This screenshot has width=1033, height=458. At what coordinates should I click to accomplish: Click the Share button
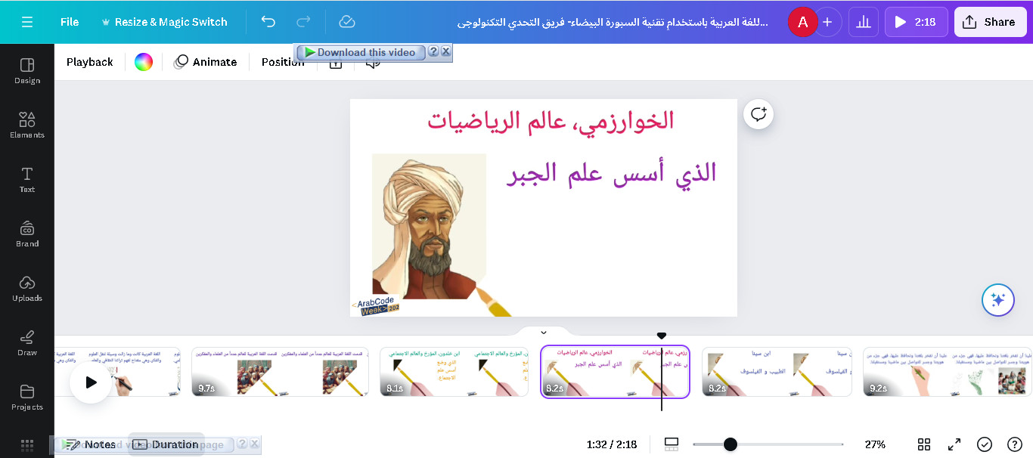[x=990, y=22]
